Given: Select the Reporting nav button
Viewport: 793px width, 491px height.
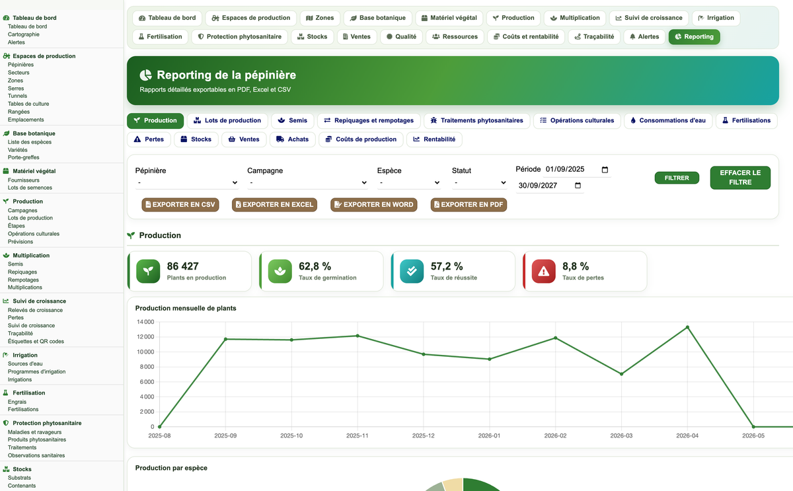Looking at the screenshot, I should [x=694, y=36].
